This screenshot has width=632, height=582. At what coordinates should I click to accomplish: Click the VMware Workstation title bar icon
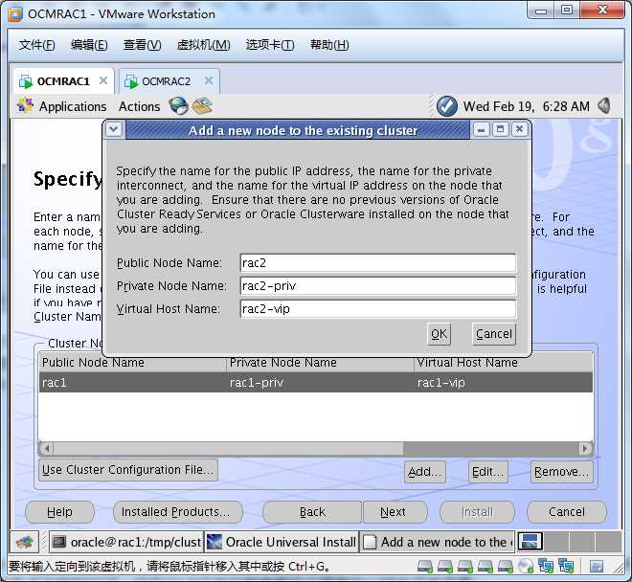coord(15,13)
